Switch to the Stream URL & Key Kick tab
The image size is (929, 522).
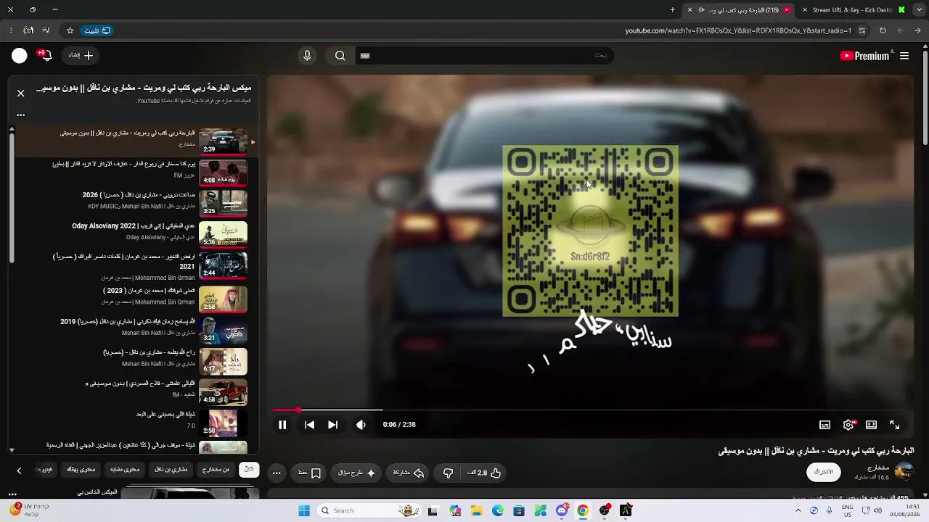(851, 10)
